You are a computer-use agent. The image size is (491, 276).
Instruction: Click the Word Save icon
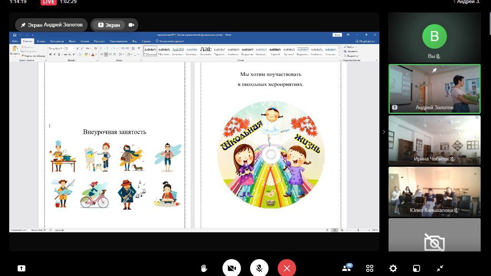pos(15,35)
